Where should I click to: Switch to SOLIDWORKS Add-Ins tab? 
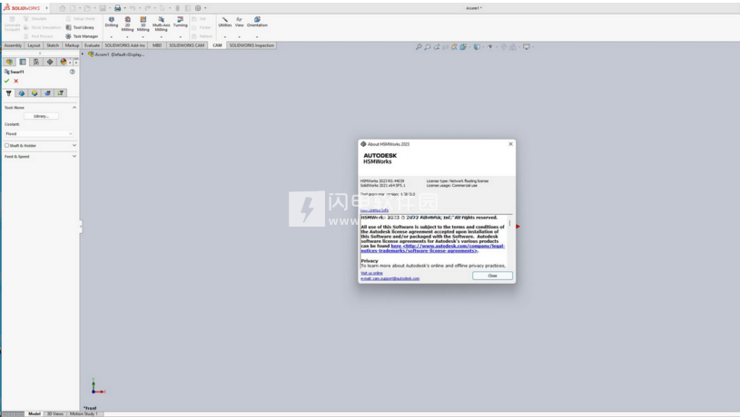tap(125, 45)
